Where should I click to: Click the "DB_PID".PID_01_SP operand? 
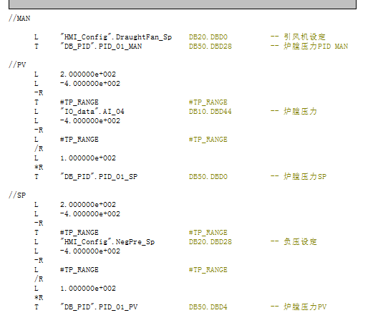[99, 177]
